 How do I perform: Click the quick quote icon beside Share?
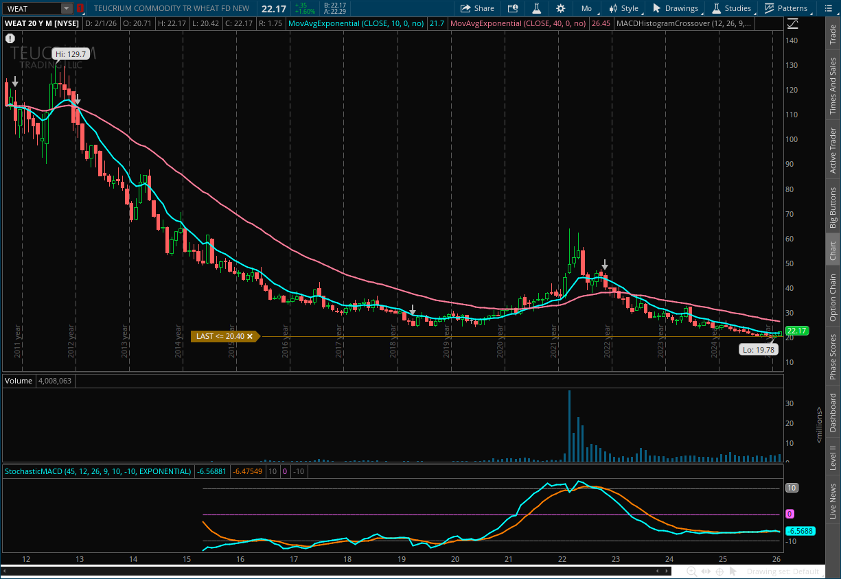513,8
